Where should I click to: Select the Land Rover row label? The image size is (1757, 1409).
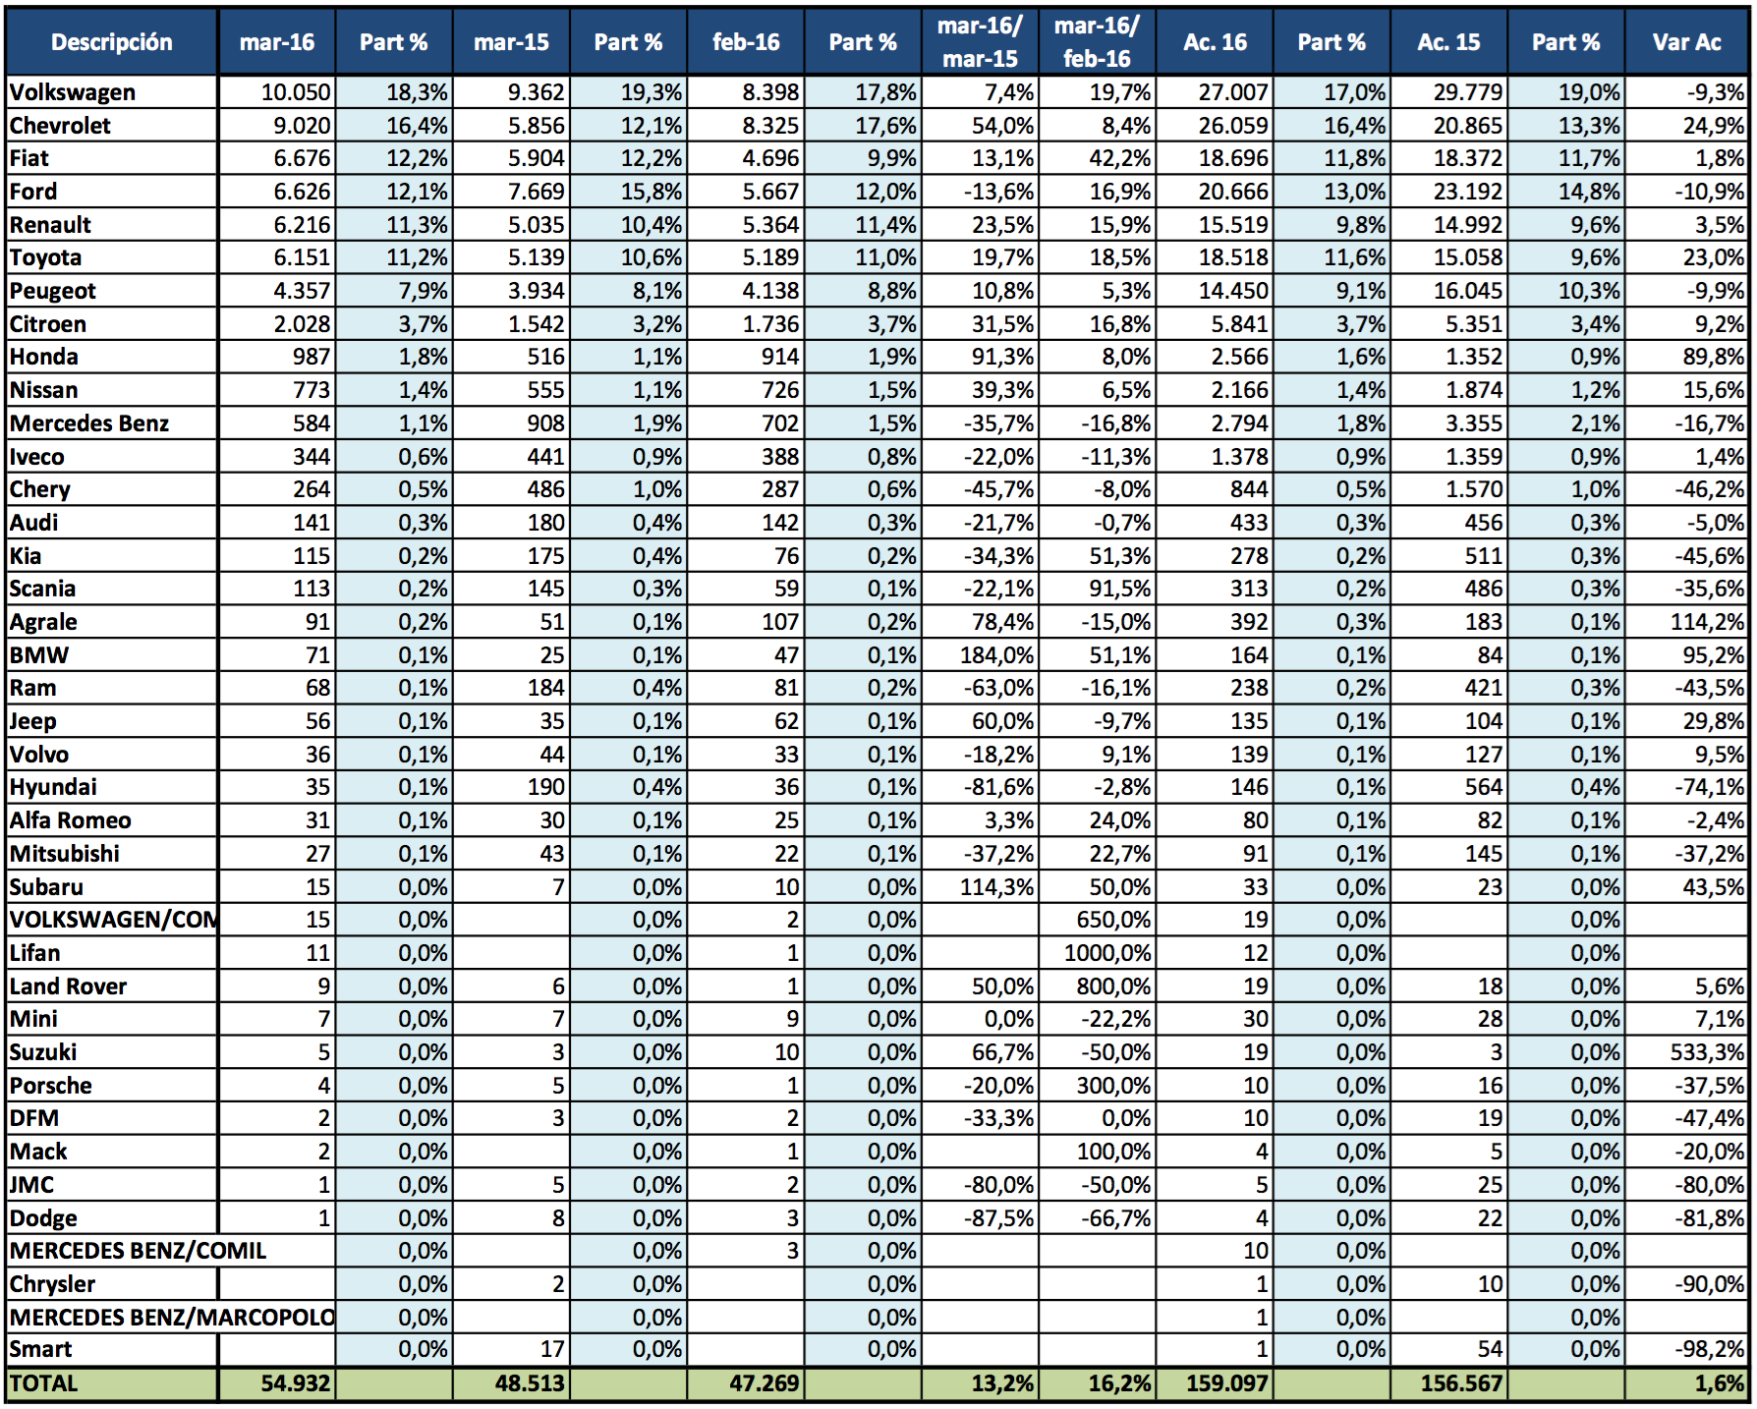point(69,986)
